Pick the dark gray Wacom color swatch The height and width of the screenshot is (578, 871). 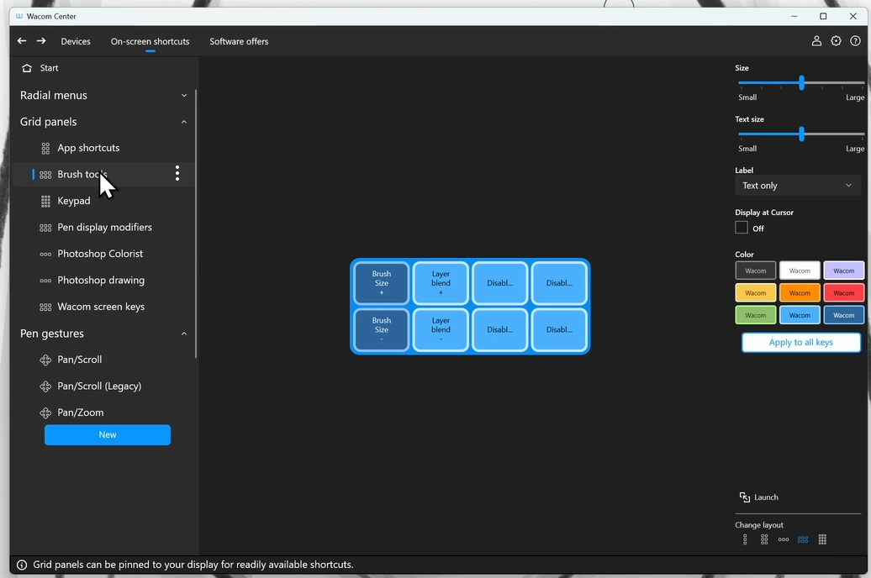pos(756,271)
